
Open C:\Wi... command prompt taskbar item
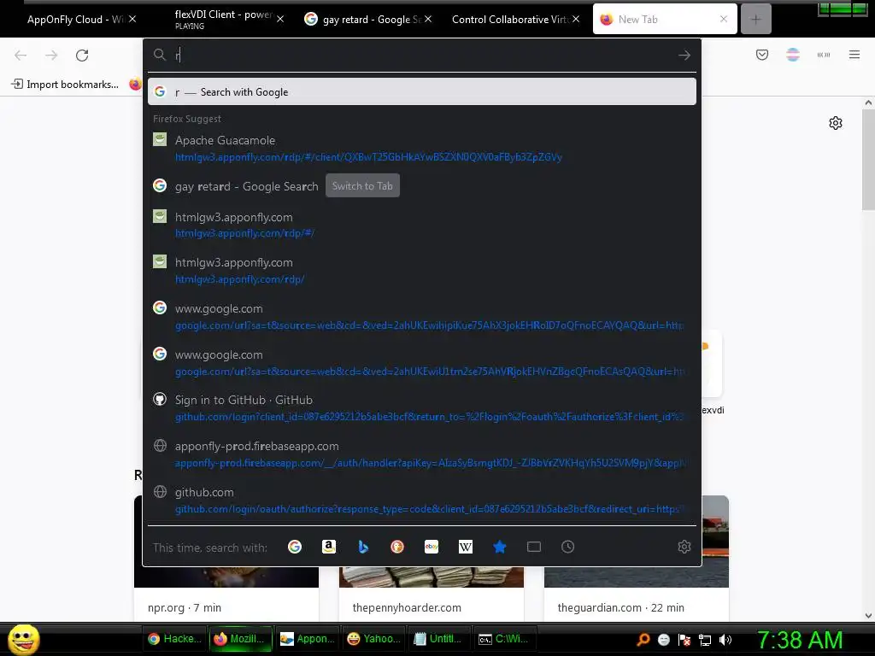[506, 639]
